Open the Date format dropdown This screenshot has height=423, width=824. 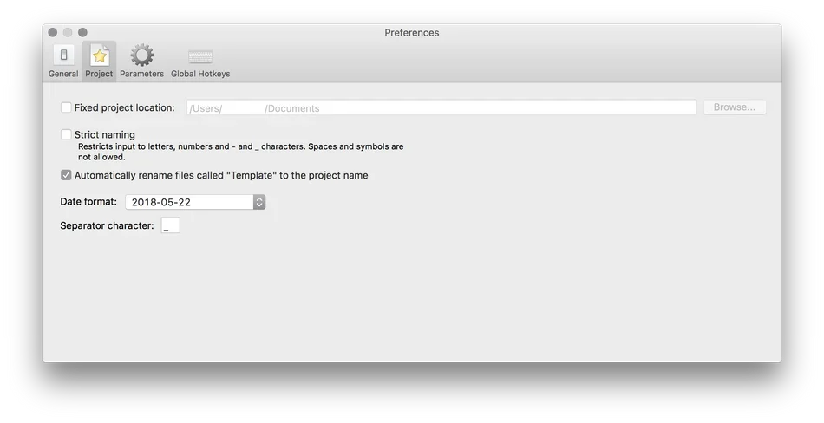pos(195,202)
